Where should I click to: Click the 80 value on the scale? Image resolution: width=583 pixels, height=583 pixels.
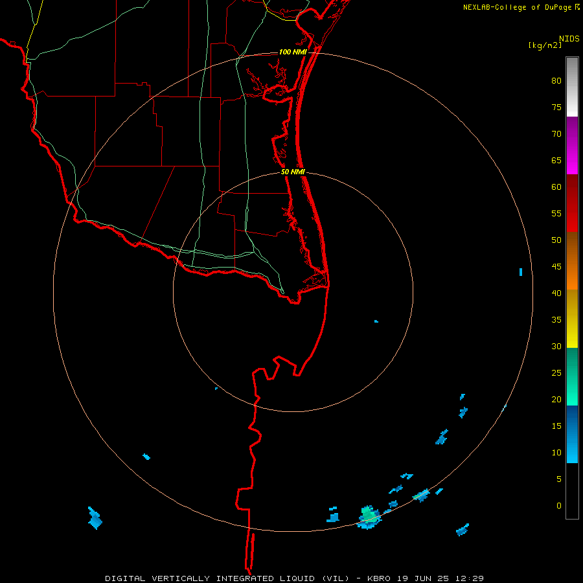coord(556,81)
